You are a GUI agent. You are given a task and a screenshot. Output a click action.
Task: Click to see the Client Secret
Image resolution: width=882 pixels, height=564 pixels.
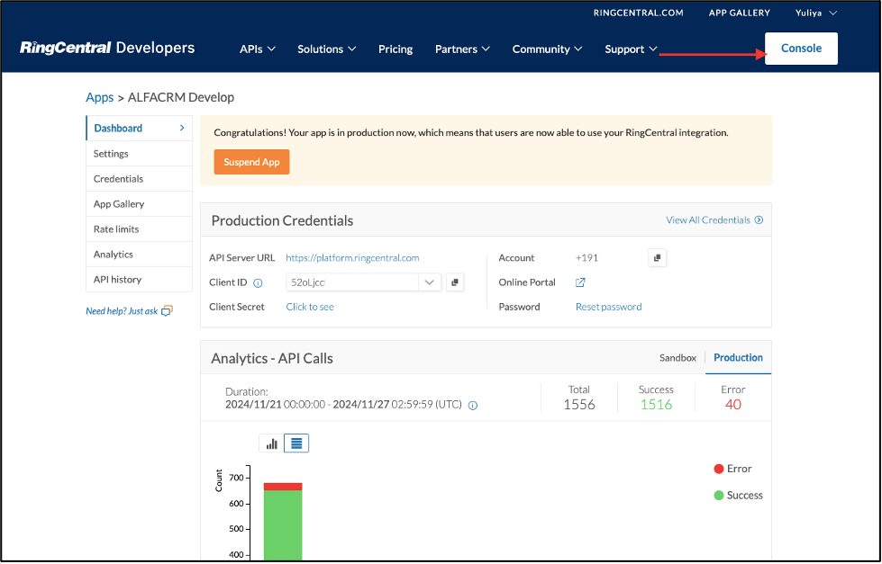[x=310, y=307]
